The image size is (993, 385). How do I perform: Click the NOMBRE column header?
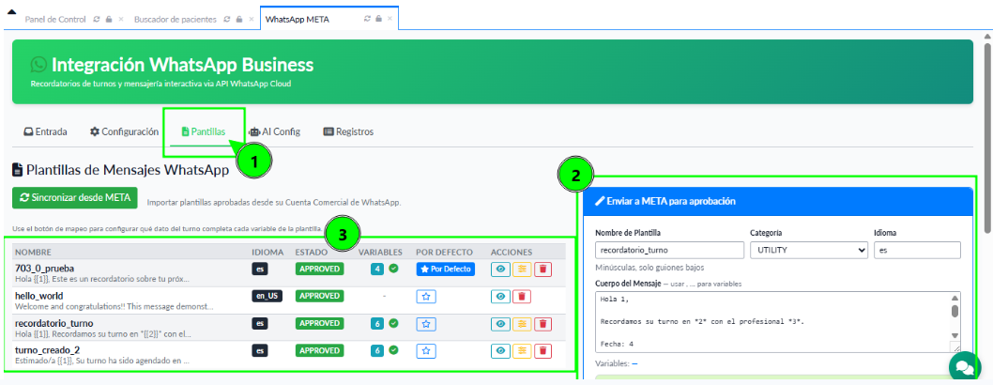[34, 252]
